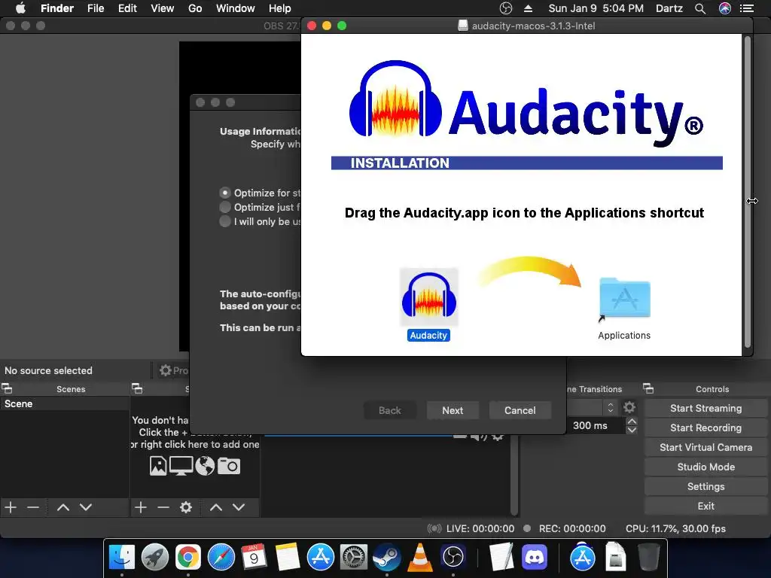Image resolution: width=771 pixels, height=578 pixels.
Task: Pop out the Scenes dock panel
Action: 7,389
